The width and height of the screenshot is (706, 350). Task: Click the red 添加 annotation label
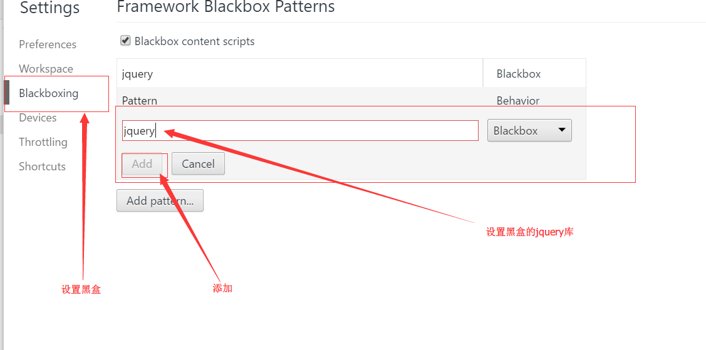coord(222,289)
